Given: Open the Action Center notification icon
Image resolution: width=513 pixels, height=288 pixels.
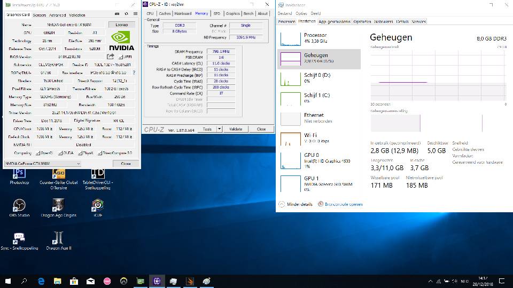Looking at the screenshot, I should [502, 281].
